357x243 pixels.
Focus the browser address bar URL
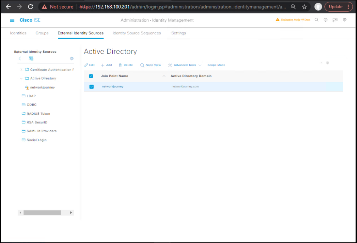click(x=183, y=7)
